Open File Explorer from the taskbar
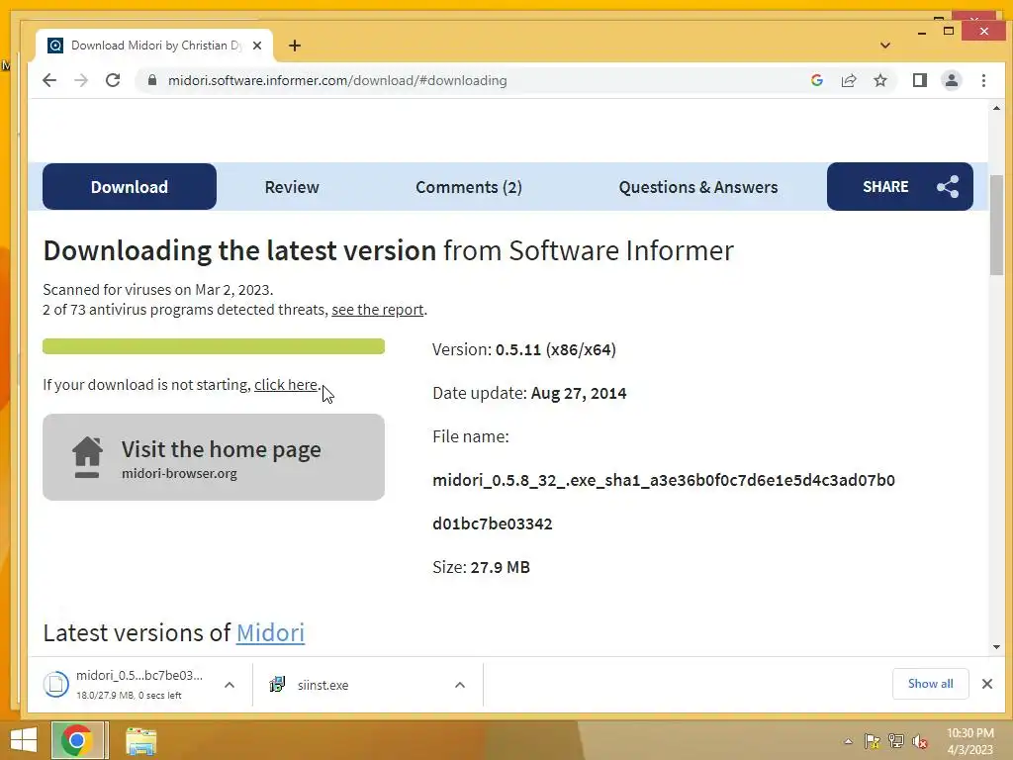 pyautogui.click(x=140, y=740)
